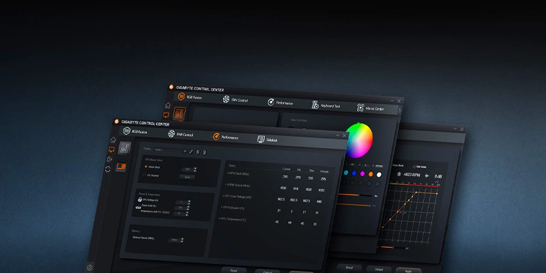The image size is (546, 273).
Task: Click edit profile pencil icon
Action: 191,152
